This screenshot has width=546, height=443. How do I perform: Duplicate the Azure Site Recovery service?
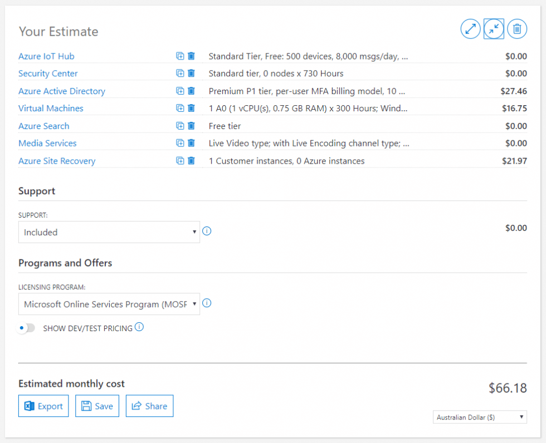click(179, 160)
